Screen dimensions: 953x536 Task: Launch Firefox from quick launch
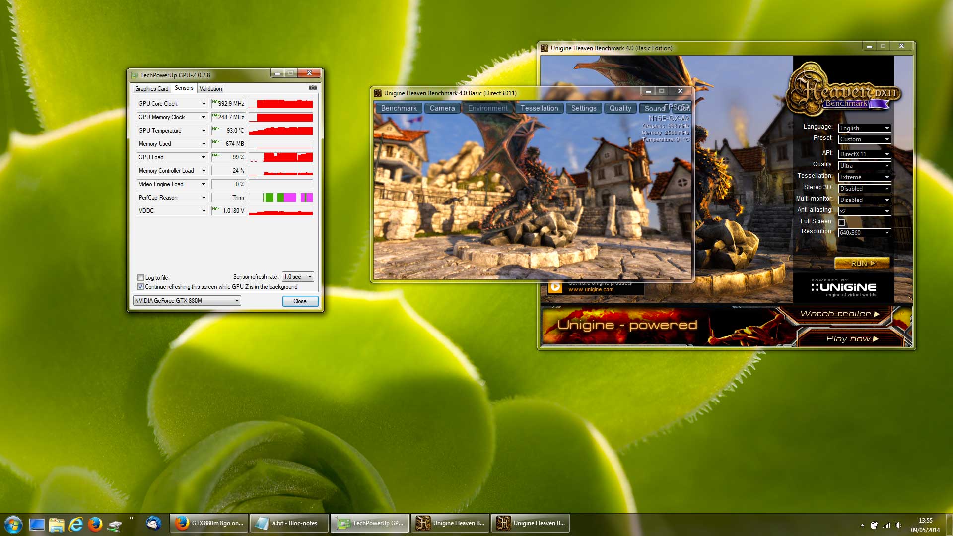(95, 524)
